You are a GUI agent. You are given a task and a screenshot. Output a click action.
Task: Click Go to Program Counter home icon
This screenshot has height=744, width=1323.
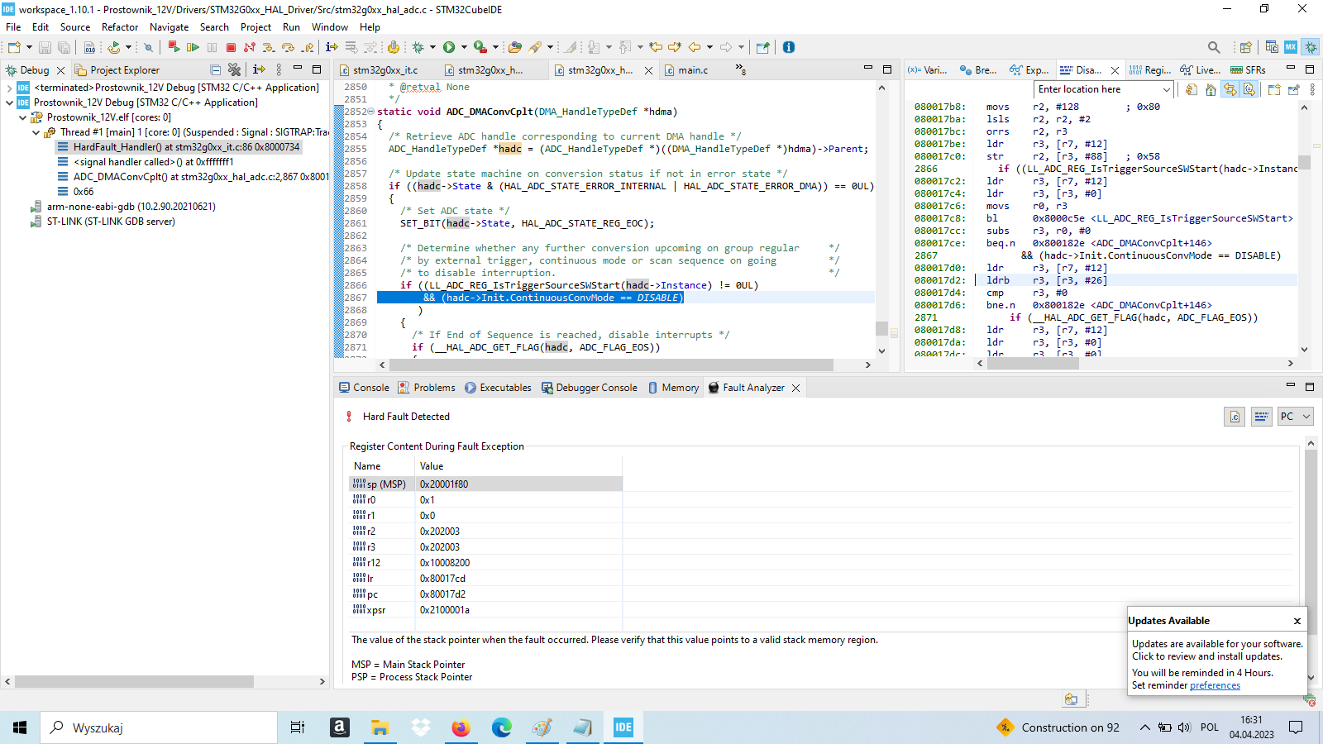(x=1211, y=89)
